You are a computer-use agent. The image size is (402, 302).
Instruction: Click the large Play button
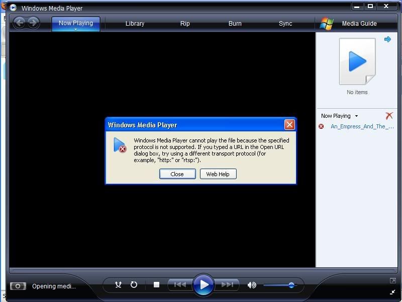(204, 285)
